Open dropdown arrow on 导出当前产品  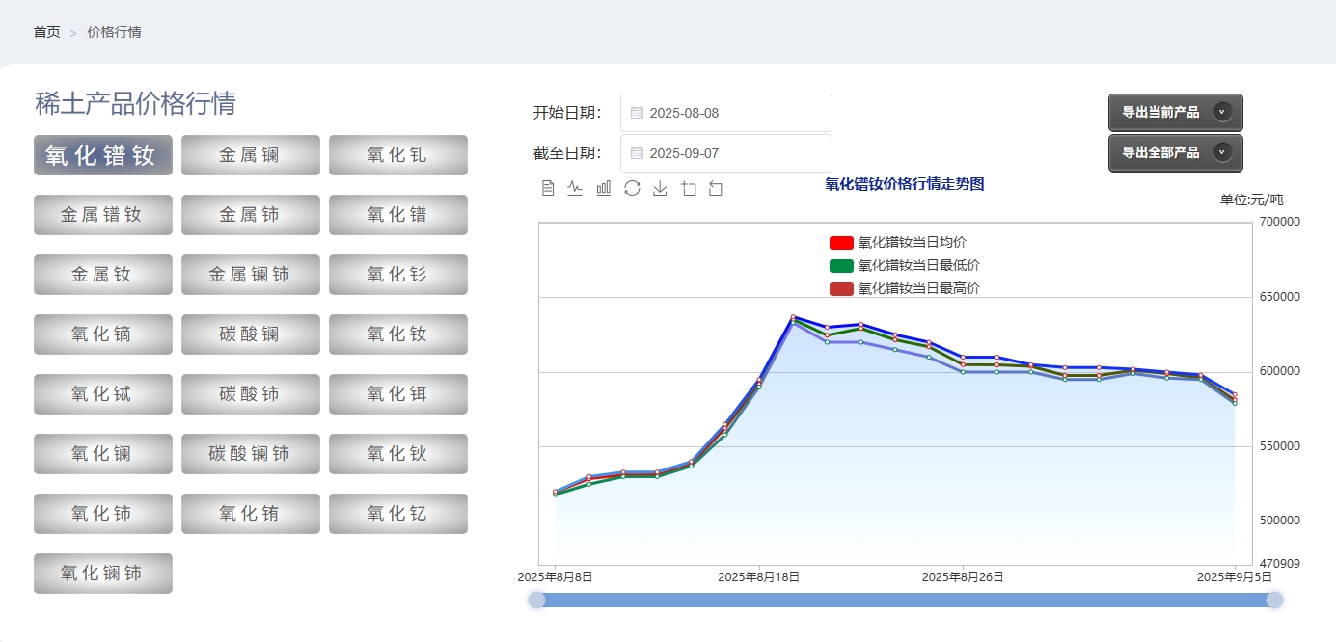coord(1222,112)
